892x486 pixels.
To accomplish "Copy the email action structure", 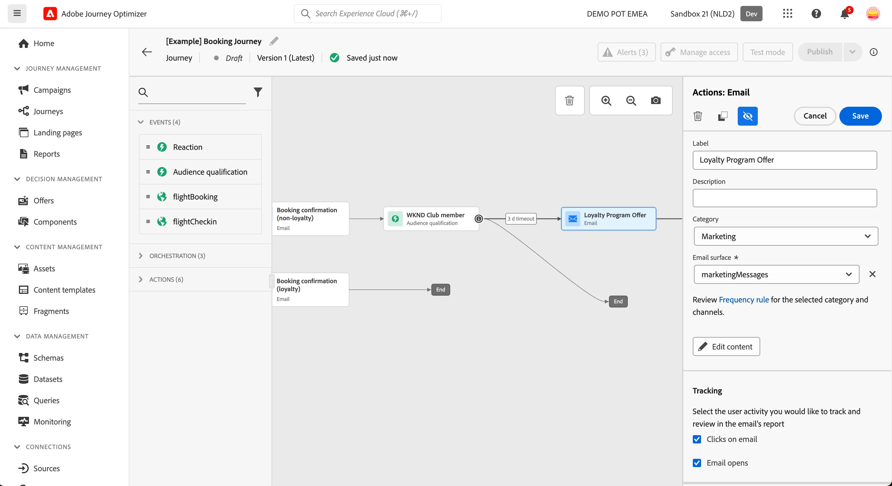I will click(x=723, y=116).
